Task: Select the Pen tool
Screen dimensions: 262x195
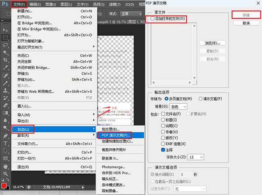Action: point(5,136)
